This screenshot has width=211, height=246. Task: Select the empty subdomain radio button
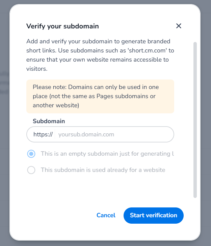pos(31,154)
